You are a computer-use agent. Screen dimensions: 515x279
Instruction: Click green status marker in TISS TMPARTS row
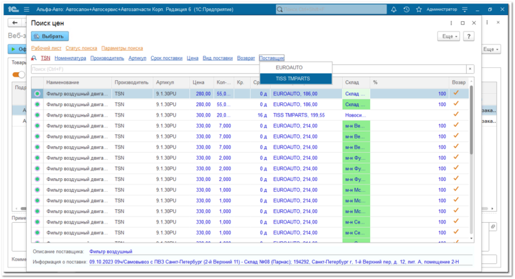click(37, 115)
